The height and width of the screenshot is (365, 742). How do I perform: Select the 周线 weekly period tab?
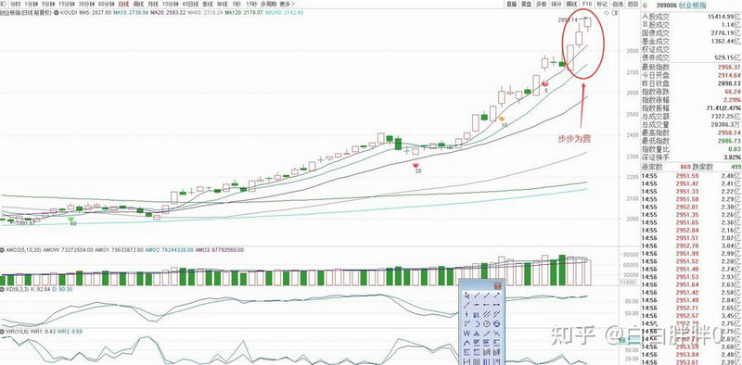coord(138,4)
